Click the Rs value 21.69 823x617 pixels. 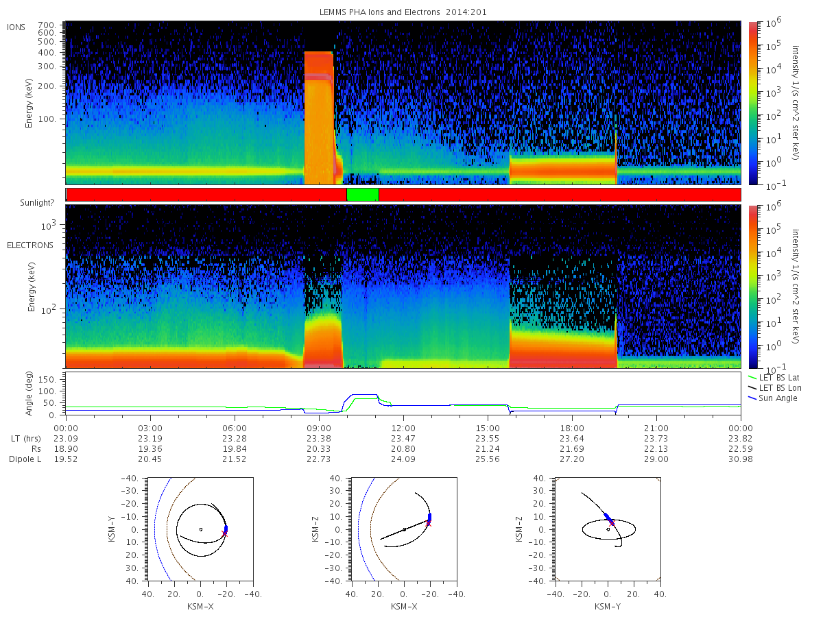tap(572, 449)
